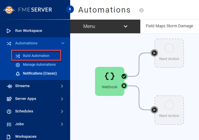Screen dimensions: 199x140
Task: Click the Notifications bell icon
Action: 18,74
